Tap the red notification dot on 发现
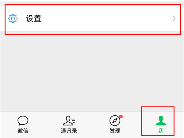 (121, 117)
